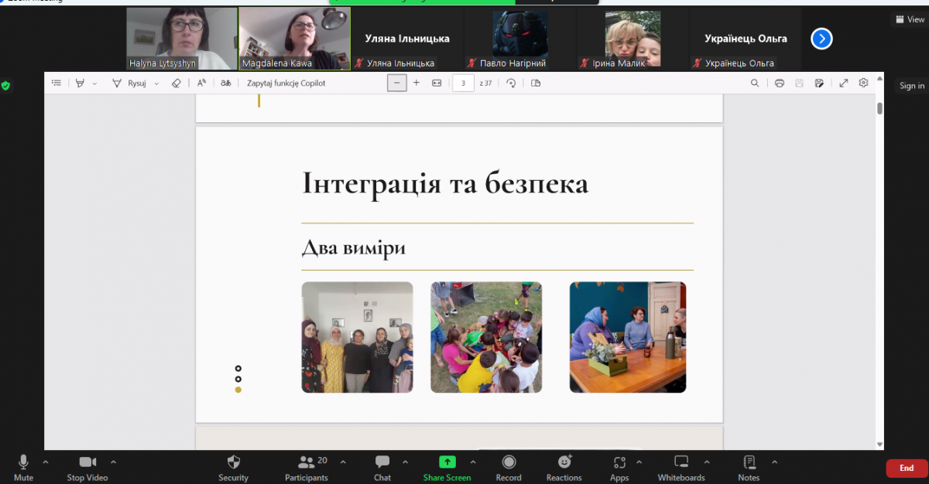The width and height of the screenshot is (929, 484).
Task: Click Zapytaj funkcję Copilot
Action: (x=286, y=83)
